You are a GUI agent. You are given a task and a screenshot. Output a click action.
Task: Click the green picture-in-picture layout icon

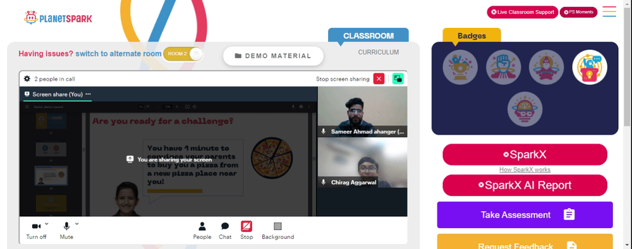pos(398,78)
